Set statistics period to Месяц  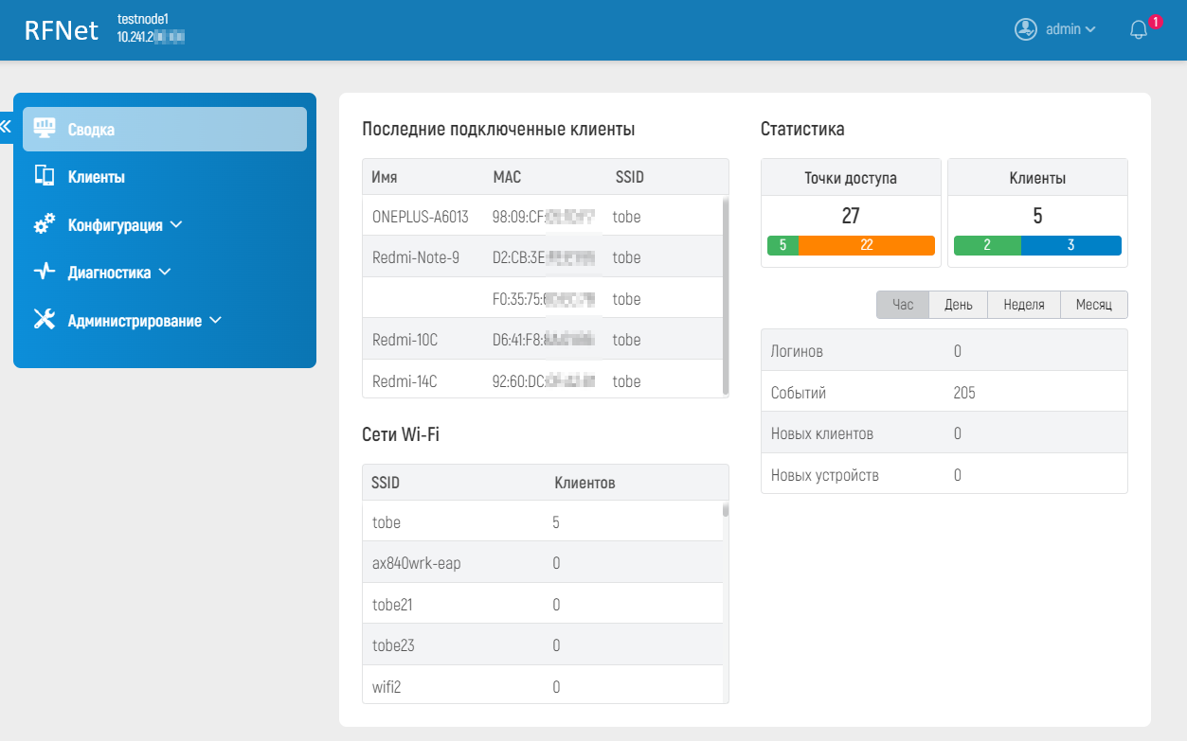[1093, 305]
